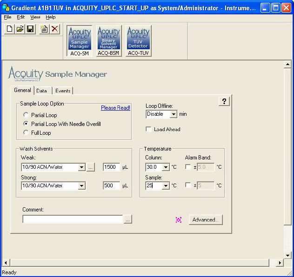The width and height of the screenshot is (294, 277).
Task: Click the Column alarm band 5.0 field
Action: [206, 167]
